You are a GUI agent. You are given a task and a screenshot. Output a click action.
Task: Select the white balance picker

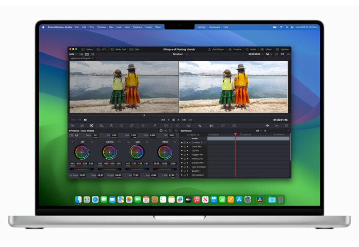pos(76,136)
